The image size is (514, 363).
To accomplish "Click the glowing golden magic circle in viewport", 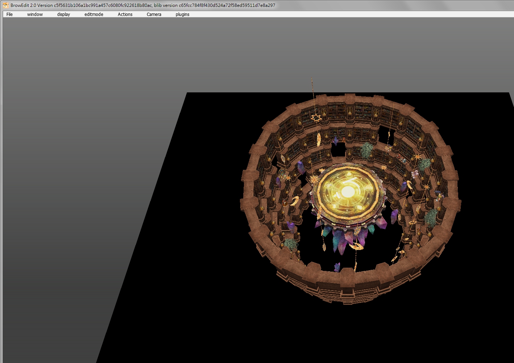I will pos(348,192).
